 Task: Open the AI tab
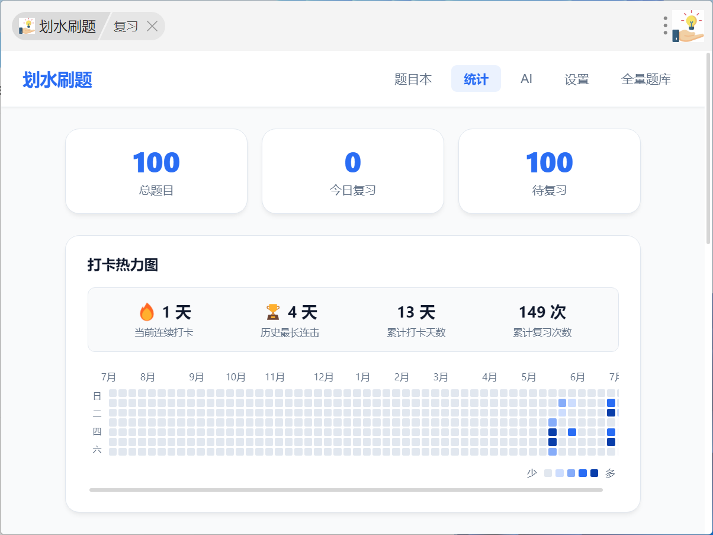click(526, 79)
